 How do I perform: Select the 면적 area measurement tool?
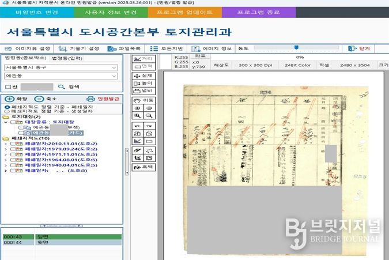click(143, 66)
